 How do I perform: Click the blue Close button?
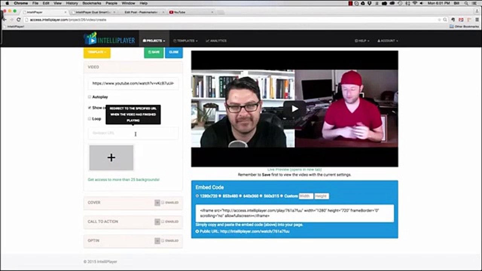(x=174, y=52)
